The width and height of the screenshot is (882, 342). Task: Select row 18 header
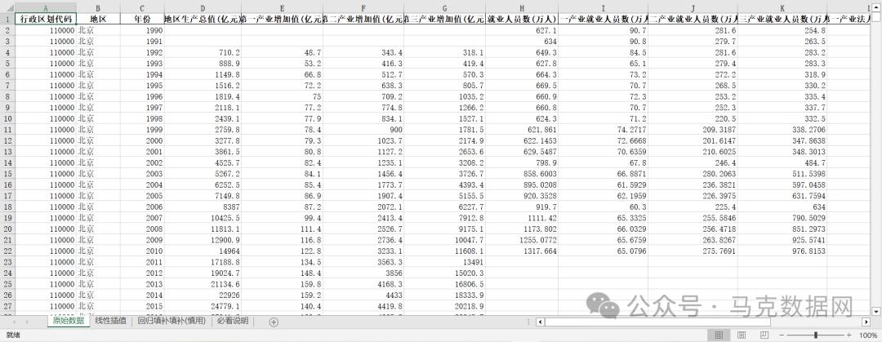[7, 207]
